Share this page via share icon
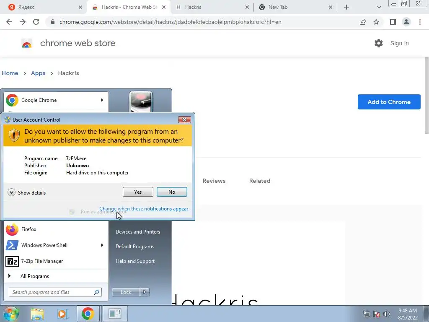The height and width of the screenshot is (322, 429). click(x=363, y=22)
